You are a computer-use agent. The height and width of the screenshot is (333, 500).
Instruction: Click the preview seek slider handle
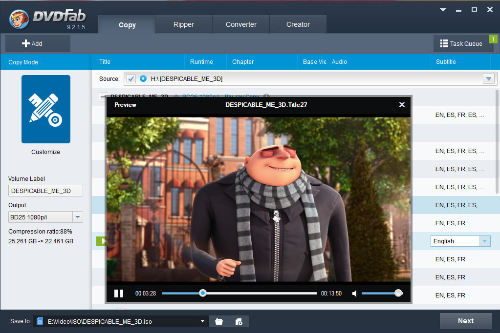[x=202, y=293]
